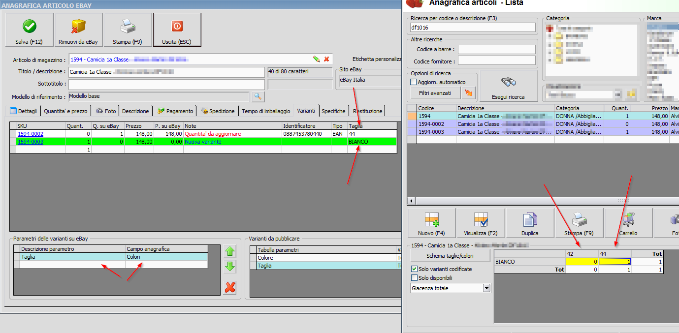Open the 1594-0002 SKU link in the variants table
Viewport: 679px width, 333px height.
(x=31, y=134)
